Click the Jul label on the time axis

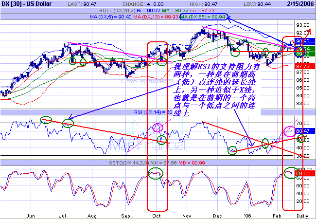[63, 216]
